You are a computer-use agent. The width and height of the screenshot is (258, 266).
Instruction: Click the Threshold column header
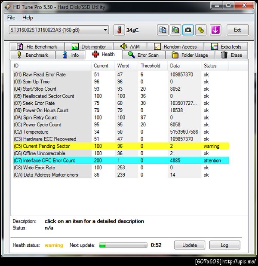pyautogui.click(x=153, y=66)
